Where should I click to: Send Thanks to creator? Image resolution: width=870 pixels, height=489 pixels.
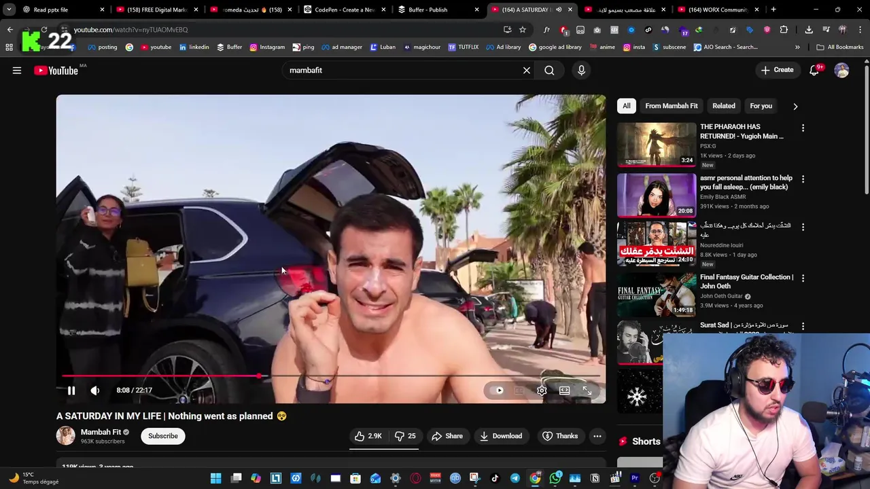point(560,436)
